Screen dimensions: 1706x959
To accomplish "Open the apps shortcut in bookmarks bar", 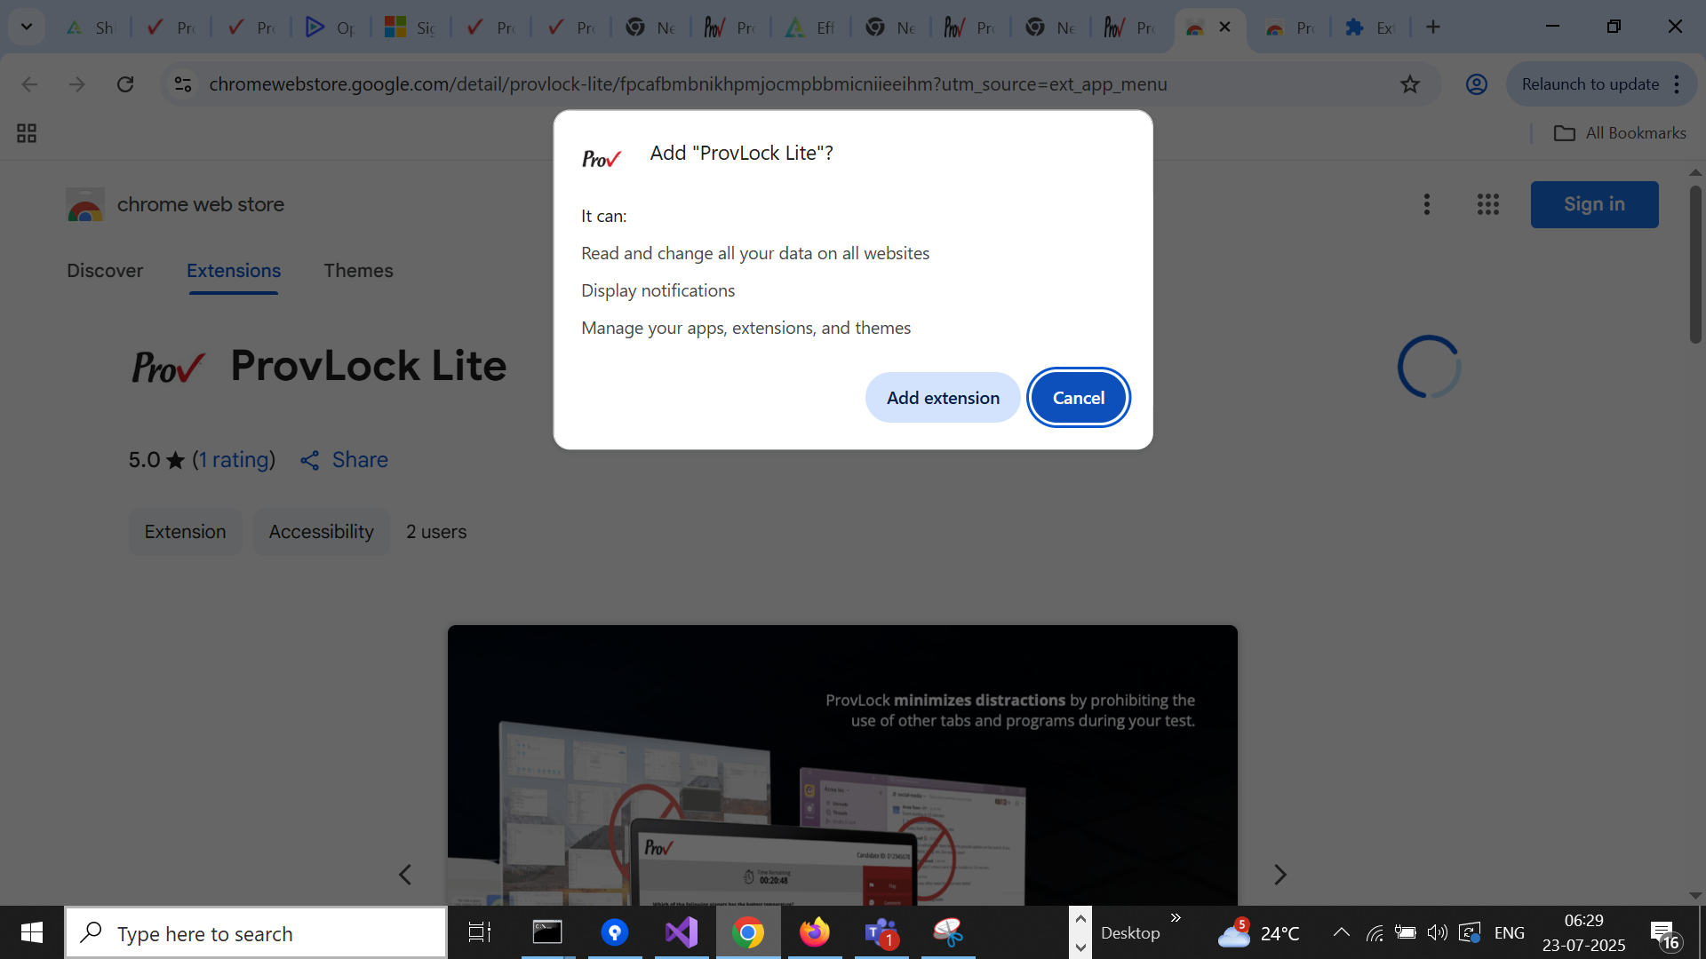I will (x=27, y=133).
